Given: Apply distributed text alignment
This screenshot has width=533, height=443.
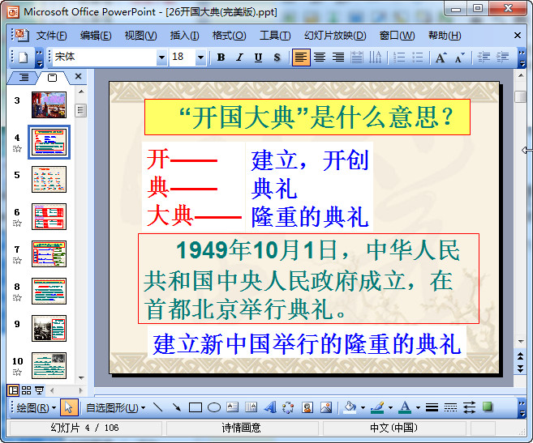Looking at the screenshot, I should pos(357,57).
